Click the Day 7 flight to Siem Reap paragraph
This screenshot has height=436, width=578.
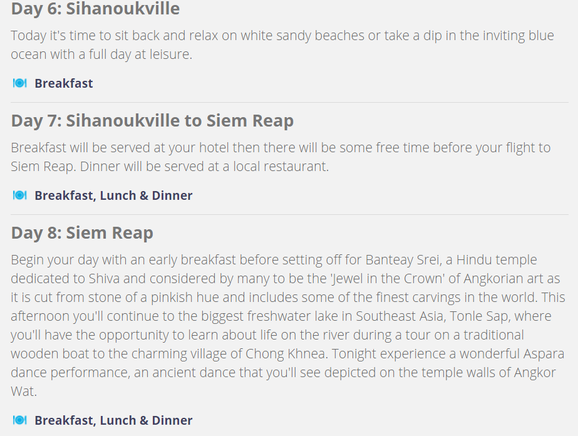[281, 157]
